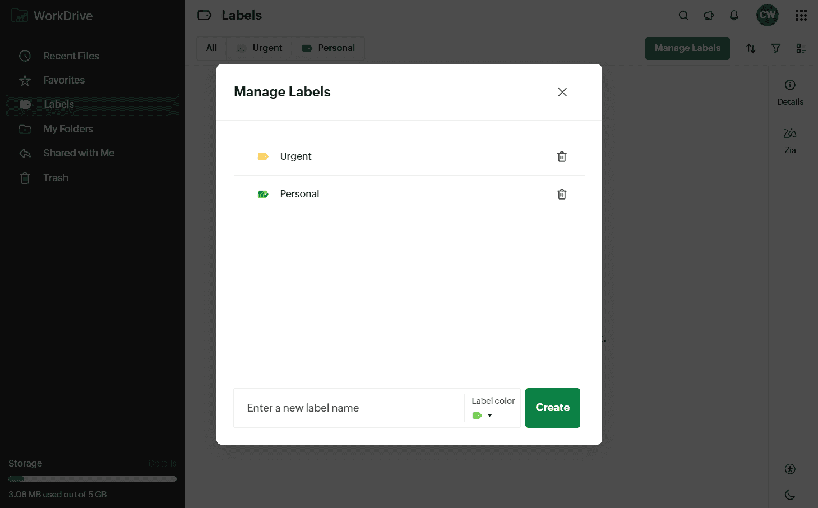The image size is (818, 508).
Task: Open the notifications bell
Action: [x=734, y=16]
